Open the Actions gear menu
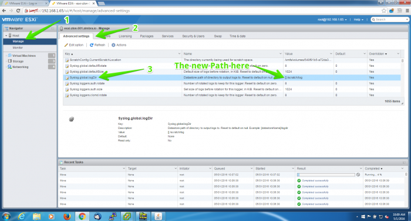 click(119, 45)
